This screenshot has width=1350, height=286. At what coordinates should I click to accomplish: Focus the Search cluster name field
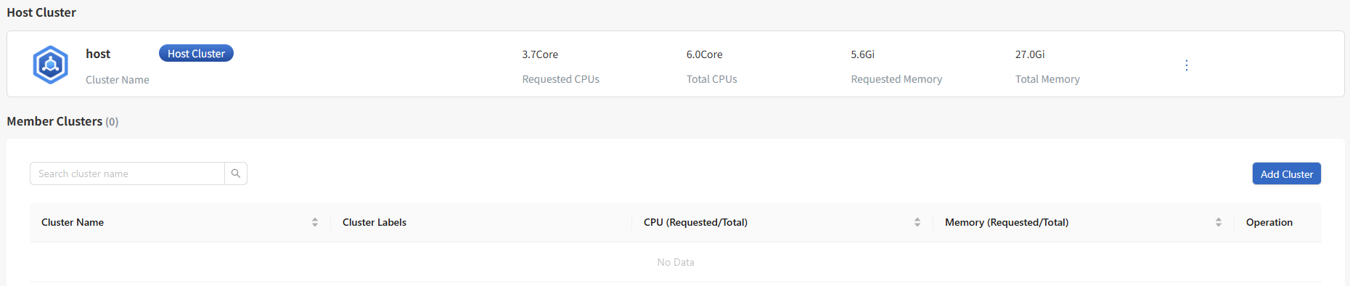tap(127, 173)
